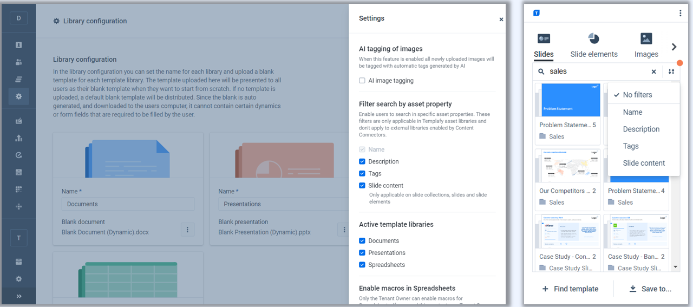
Task: Clear the sales search text
Action: pos(653,71)
